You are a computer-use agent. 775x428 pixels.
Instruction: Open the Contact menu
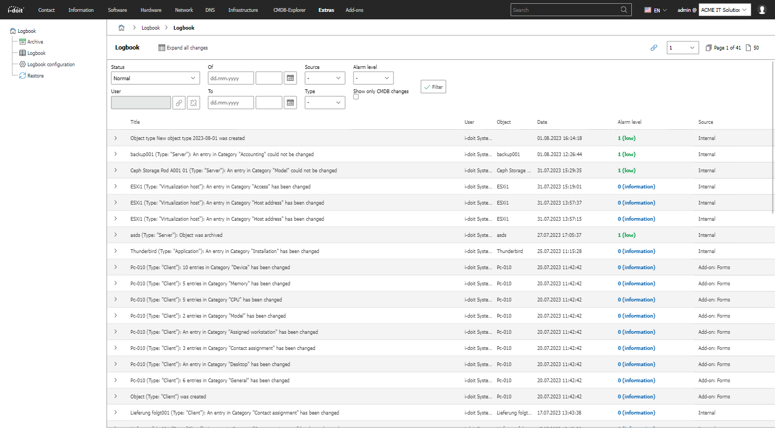[46, 10]
